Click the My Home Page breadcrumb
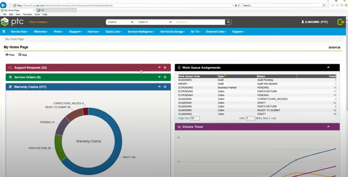Screen dimensions: 348x177 [x=15, y=39]
